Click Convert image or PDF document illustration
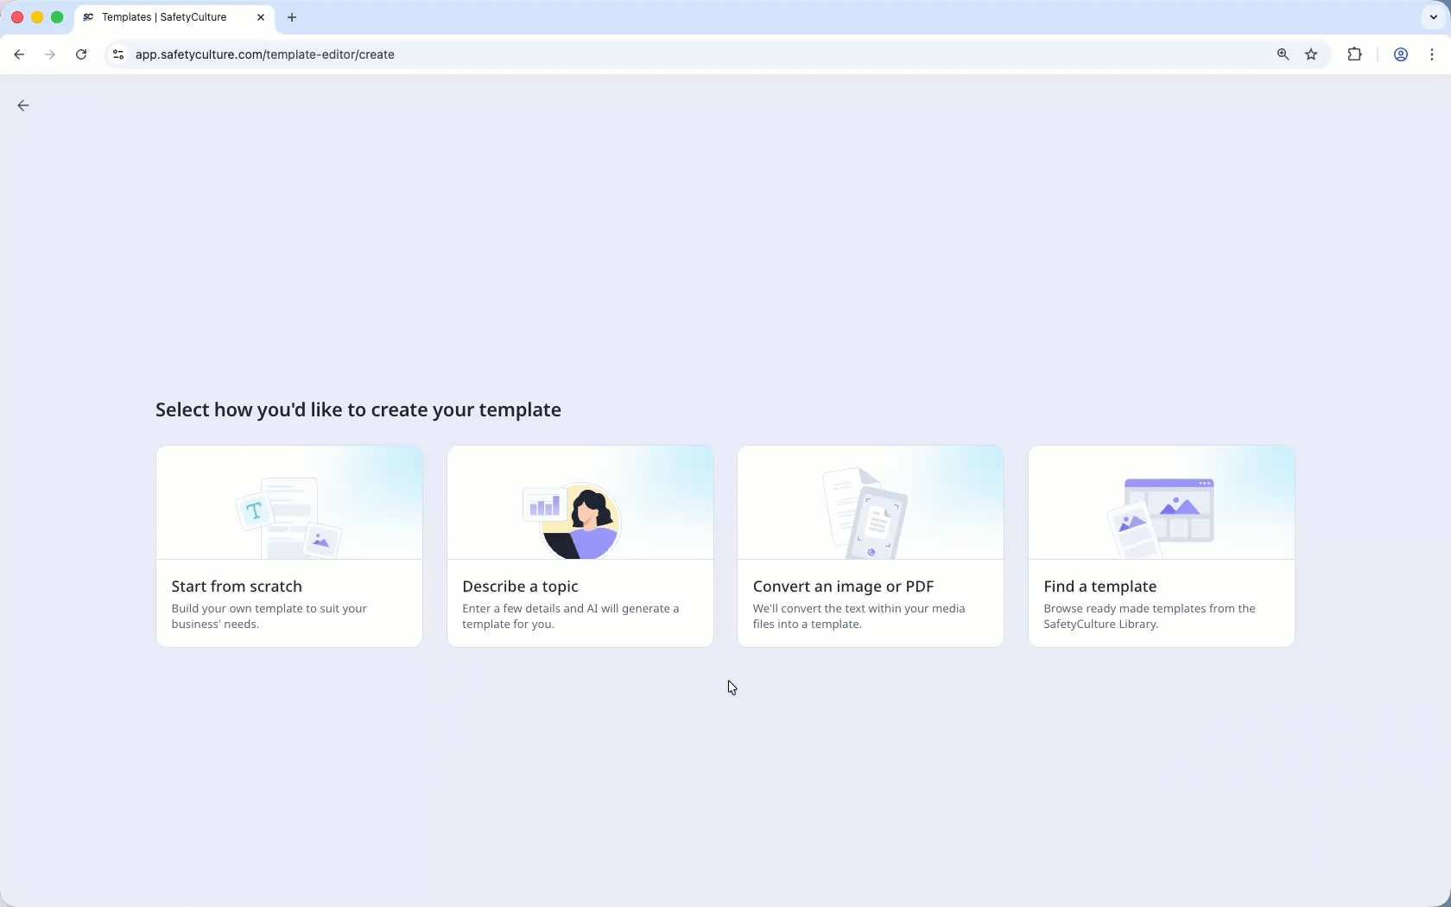The height and width of the screenshot is (907, 1451). (865, 513)
